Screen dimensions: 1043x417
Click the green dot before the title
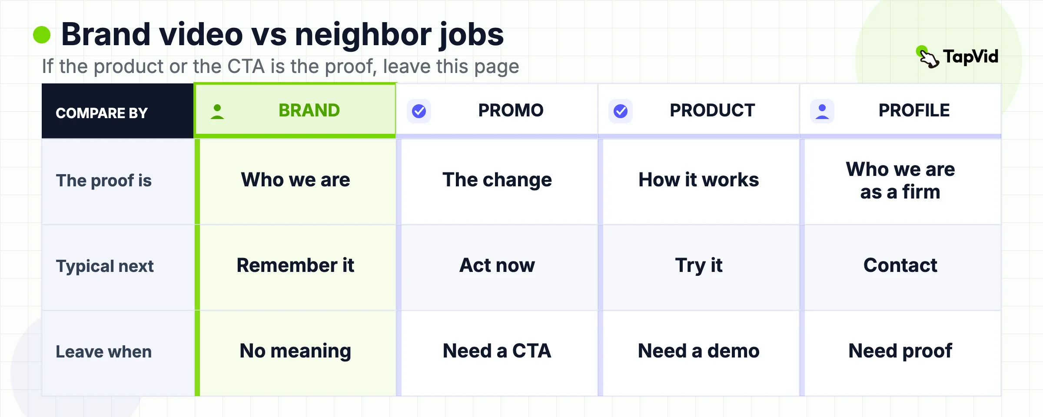pyautogui.click(x=42, y=35)
